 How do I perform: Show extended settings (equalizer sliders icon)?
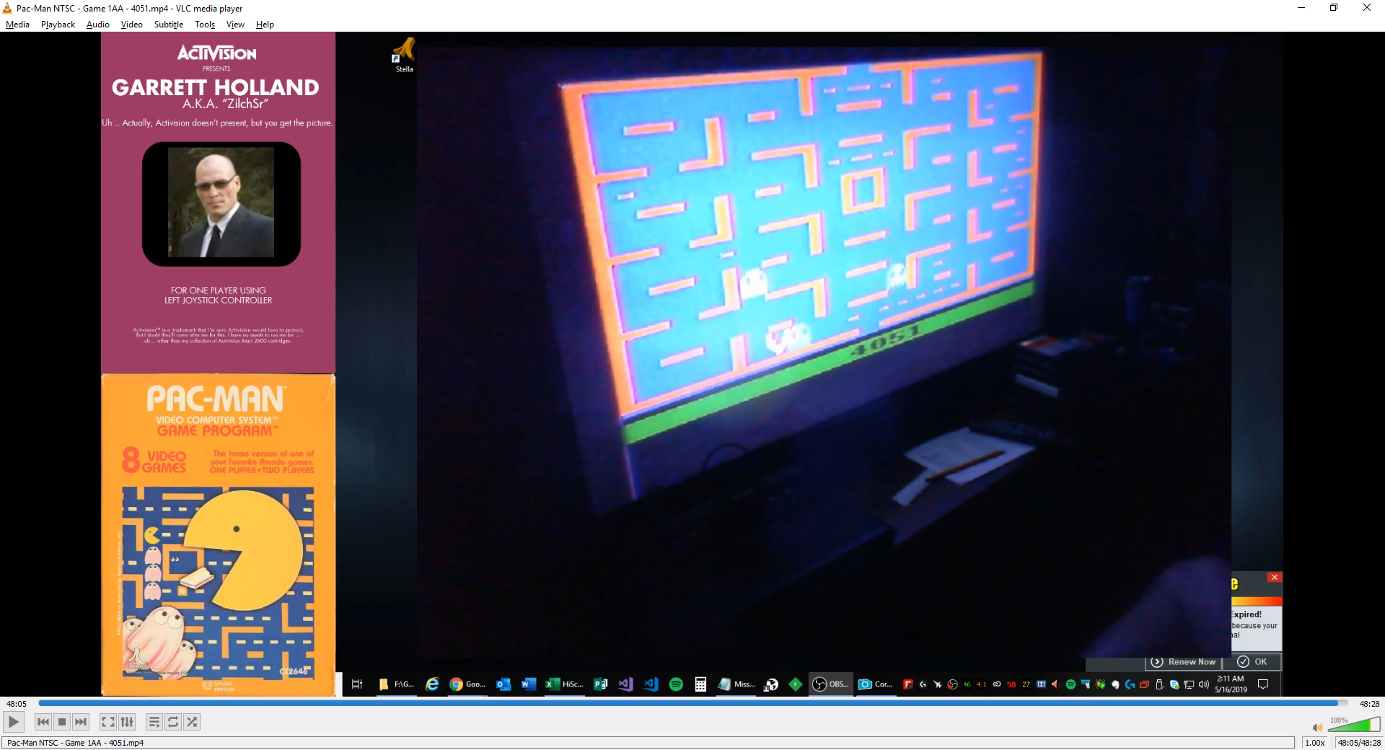pos(127,722)
